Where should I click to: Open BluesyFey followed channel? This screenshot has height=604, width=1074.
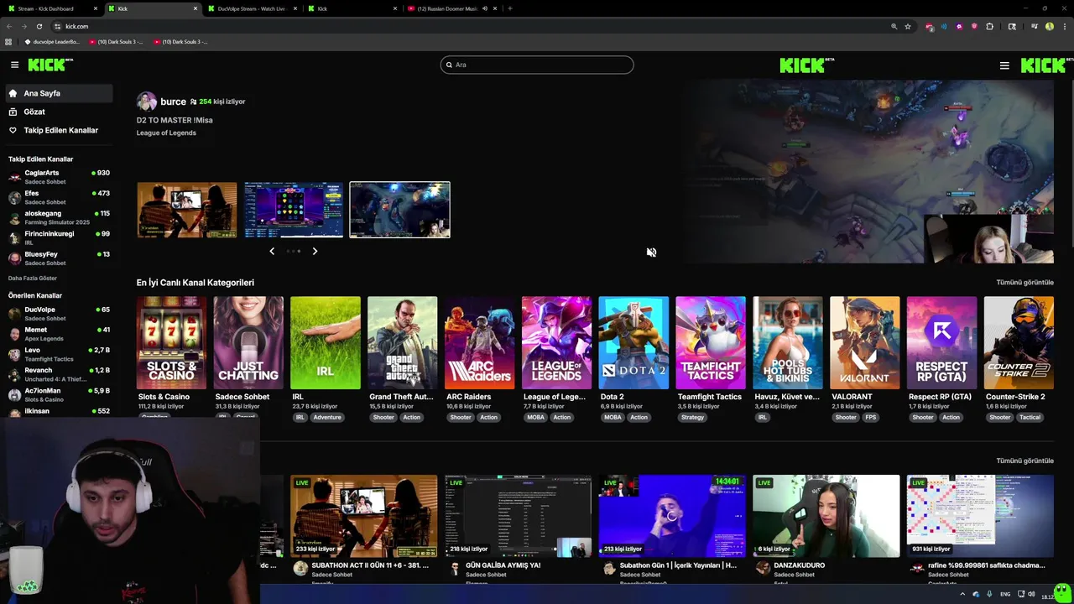click(x=59, y=258)
